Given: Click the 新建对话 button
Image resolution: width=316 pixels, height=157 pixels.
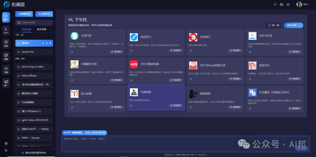Looking at the screenshot, I should coord(24,14).
